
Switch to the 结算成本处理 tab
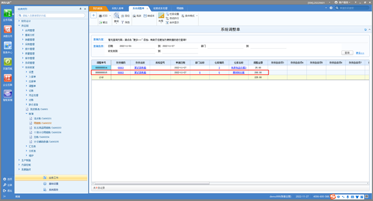160,8
